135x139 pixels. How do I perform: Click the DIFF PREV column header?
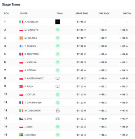104,13
